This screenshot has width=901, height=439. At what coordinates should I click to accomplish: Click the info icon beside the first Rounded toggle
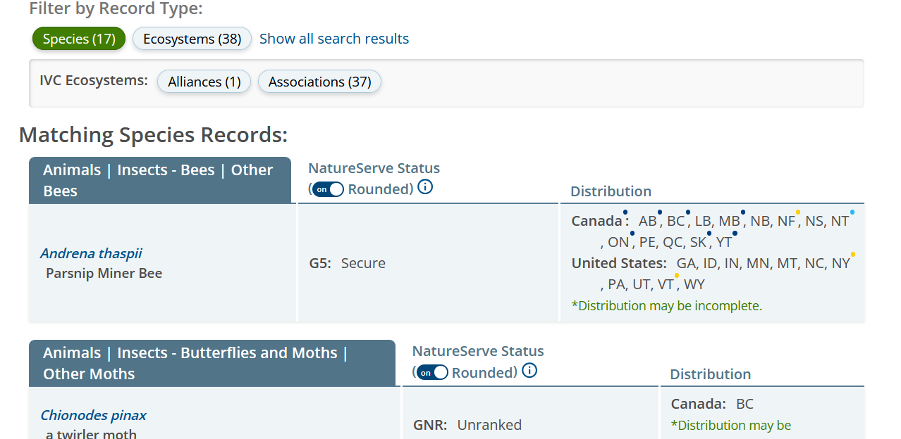coord(425,188)
